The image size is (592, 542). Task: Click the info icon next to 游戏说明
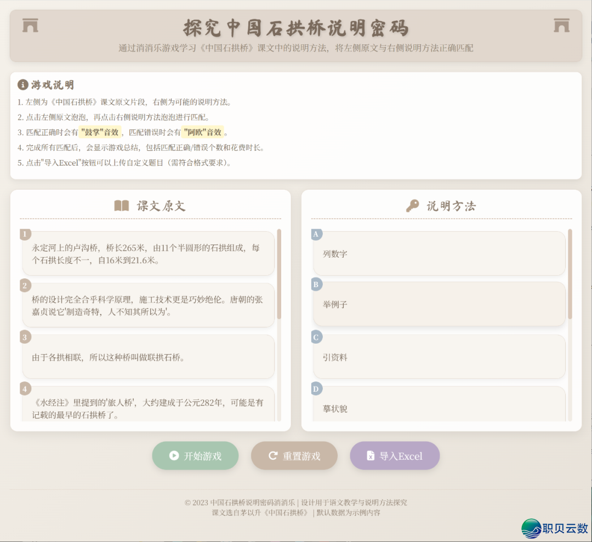point(22,85)
